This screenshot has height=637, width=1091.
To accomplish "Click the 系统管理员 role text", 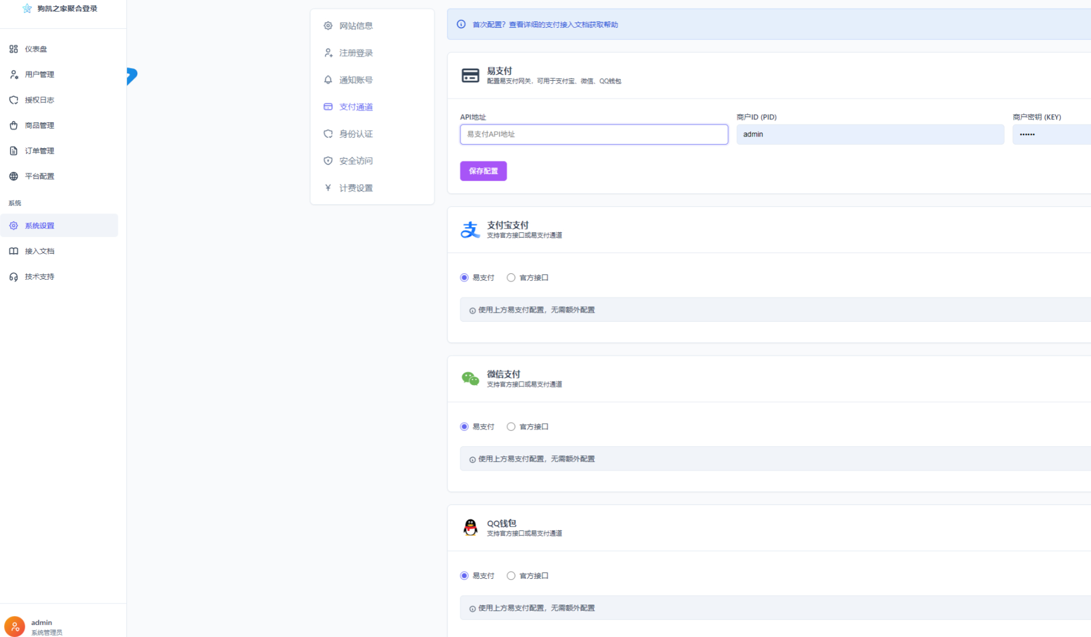I will (47, 632).
